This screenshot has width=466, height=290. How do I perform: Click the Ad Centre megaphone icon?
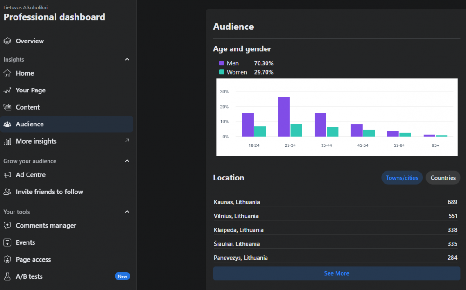(x=7, y=175)
